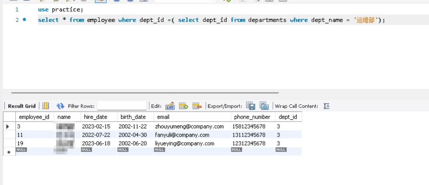The width and height of the screenshot is (429, 185).
Task: Click the word 'departments' in the subquery
Action: [x=267, y=20]
